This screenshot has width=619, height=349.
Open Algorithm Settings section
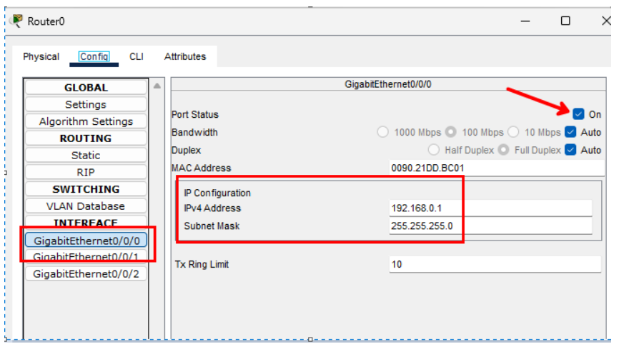pos(86,121)
